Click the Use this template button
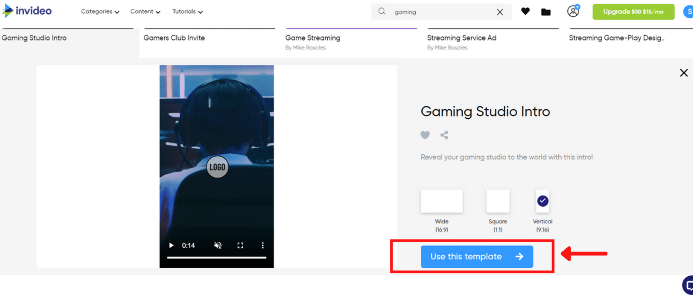 [476, 256]
